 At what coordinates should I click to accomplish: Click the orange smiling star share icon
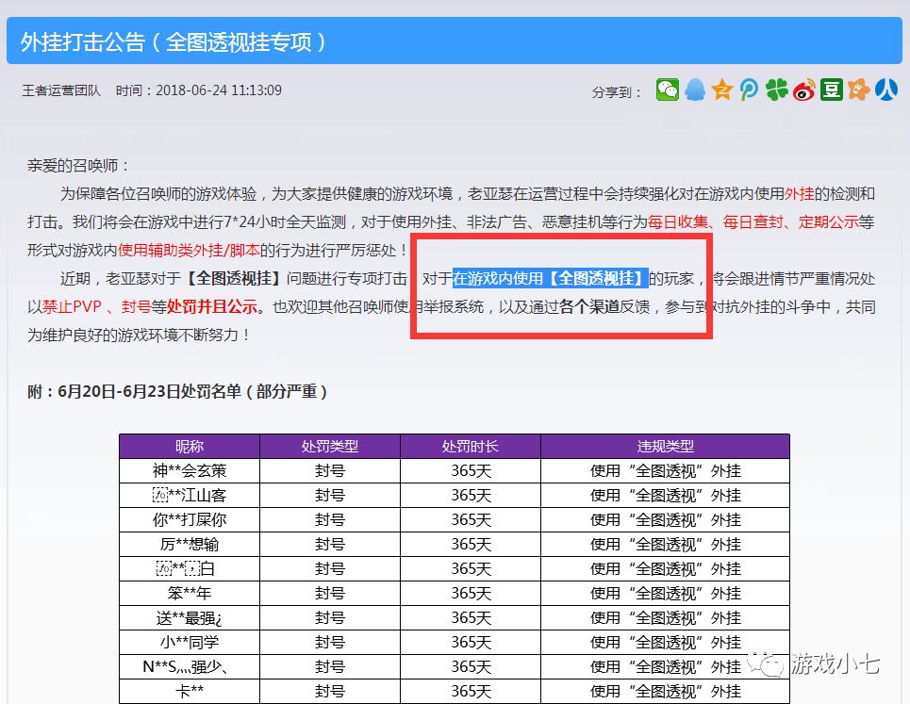(x=859, y=90)
